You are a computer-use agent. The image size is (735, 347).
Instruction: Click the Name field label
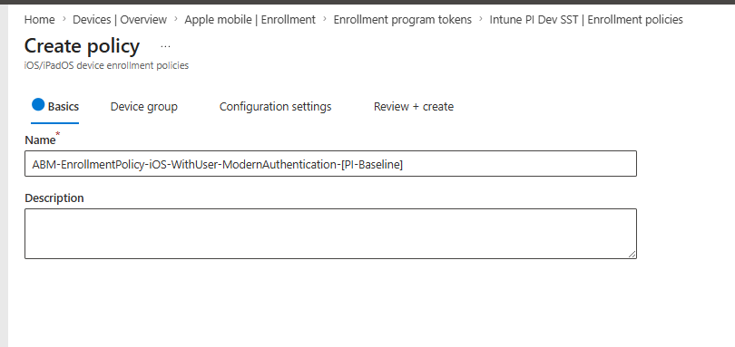point(40,140)
